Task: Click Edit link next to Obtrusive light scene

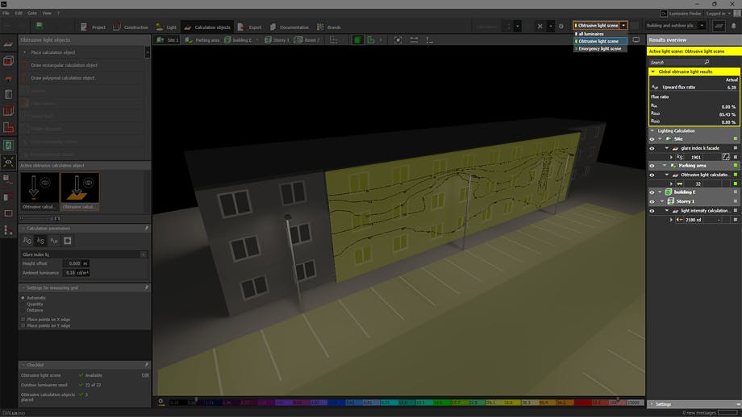Action: click(145, 375)
